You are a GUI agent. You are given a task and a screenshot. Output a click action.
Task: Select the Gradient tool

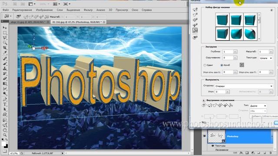[5, 84]
